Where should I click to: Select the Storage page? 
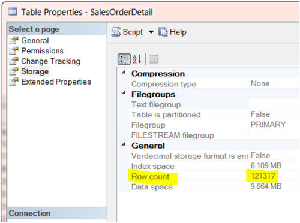[35, 71]
